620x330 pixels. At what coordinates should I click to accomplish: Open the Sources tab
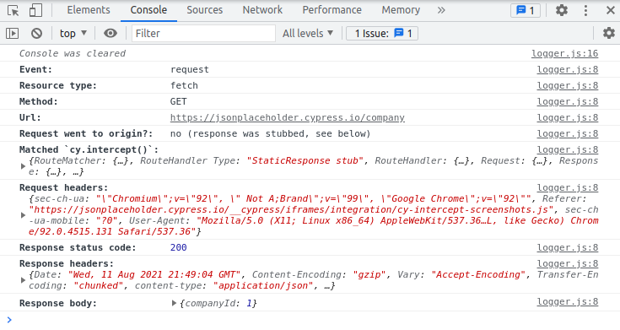click(204, 10)
